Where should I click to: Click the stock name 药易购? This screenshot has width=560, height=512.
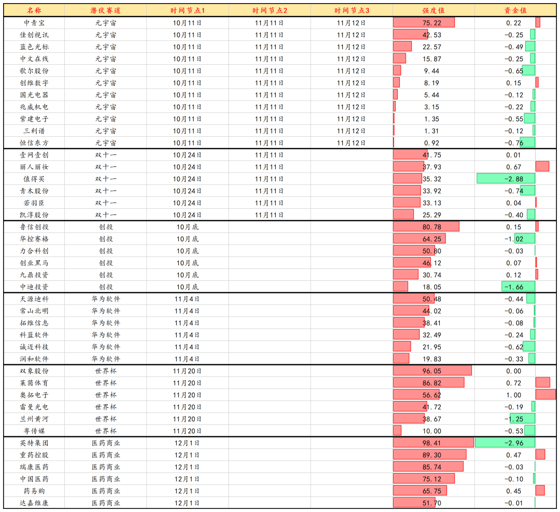(34, 491)
